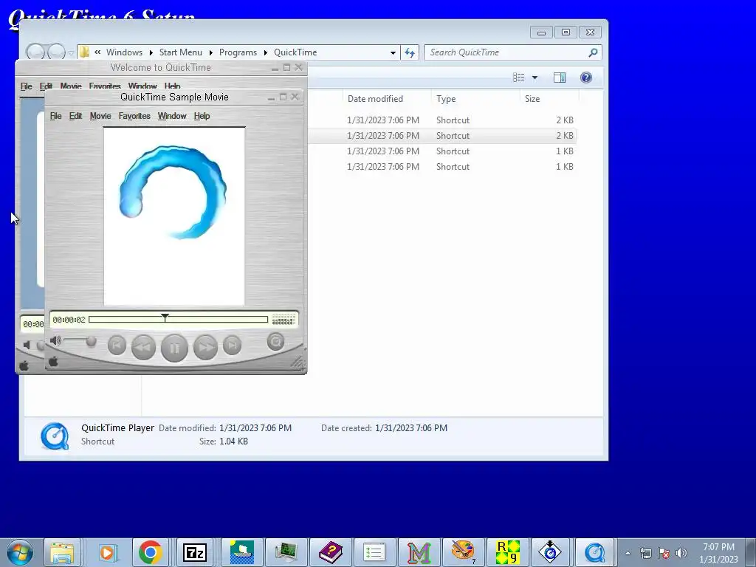Open Windows Explorer from the taskbar

point(62,552)
